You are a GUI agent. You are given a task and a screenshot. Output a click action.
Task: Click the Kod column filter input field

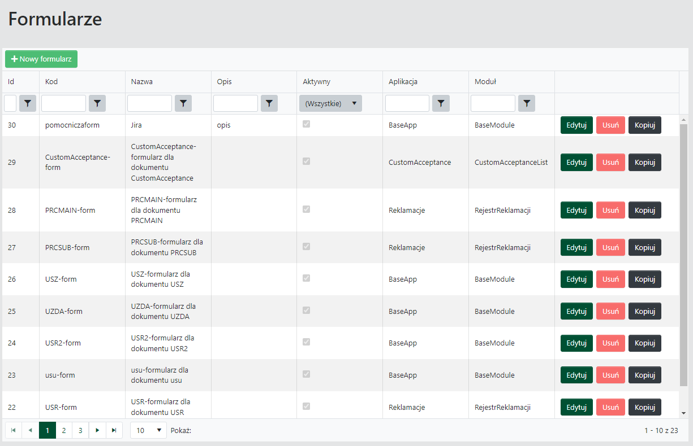tap(63, 103)
